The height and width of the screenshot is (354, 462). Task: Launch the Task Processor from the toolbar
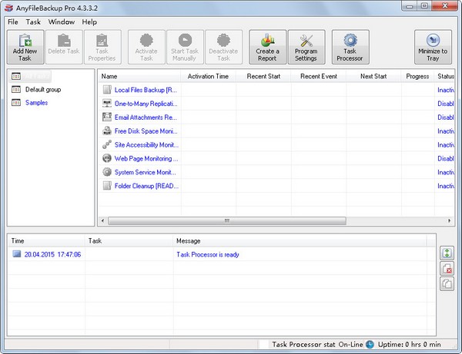pyautogui.click(x=350, y=48)
